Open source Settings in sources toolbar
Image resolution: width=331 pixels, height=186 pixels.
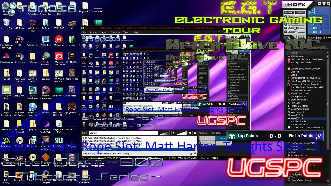126,154
